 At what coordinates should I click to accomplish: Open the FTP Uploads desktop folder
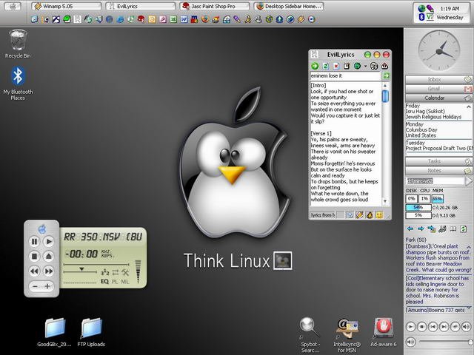coord(91,332)
